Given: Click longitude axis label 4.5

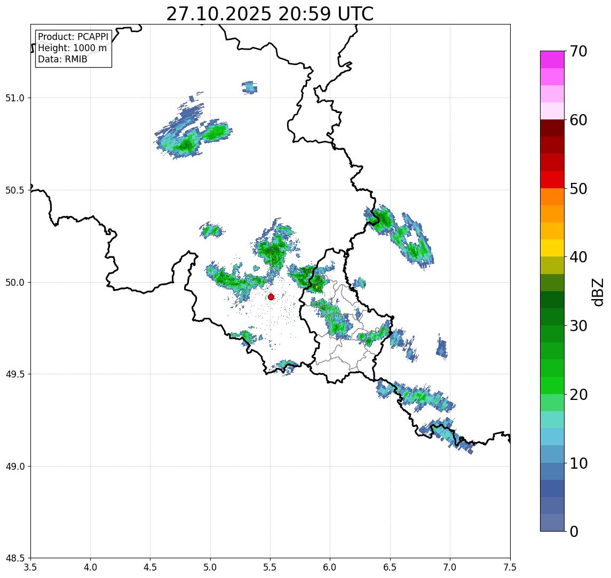Looking at the screenshot, I should point(150,567).
